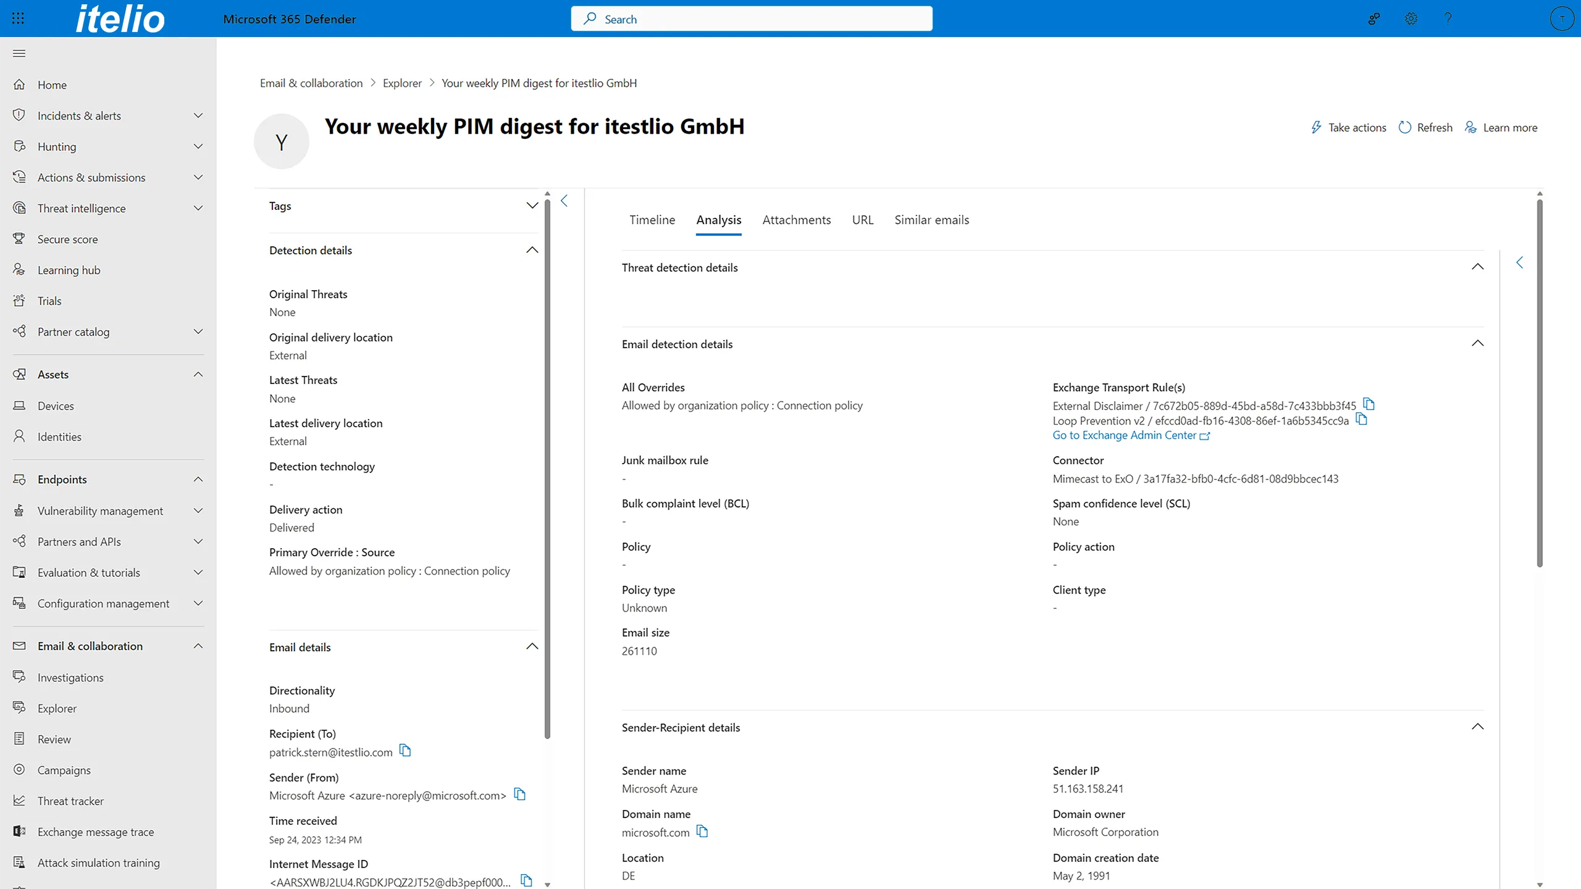Click Email & collaboration breadcrumb

tap(311, 83)
